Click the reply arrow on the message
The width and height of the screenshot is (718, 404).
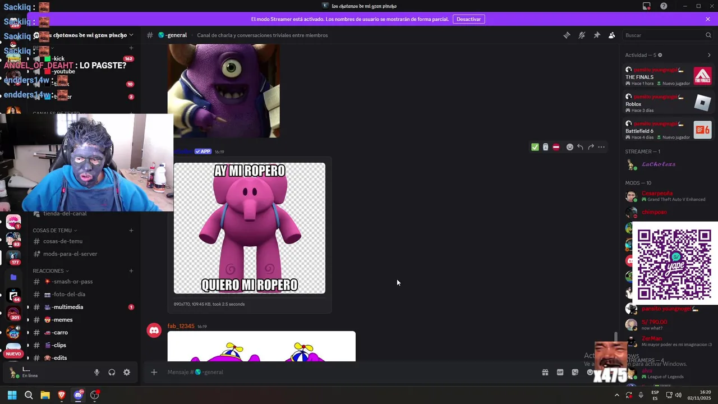[580, 147]
